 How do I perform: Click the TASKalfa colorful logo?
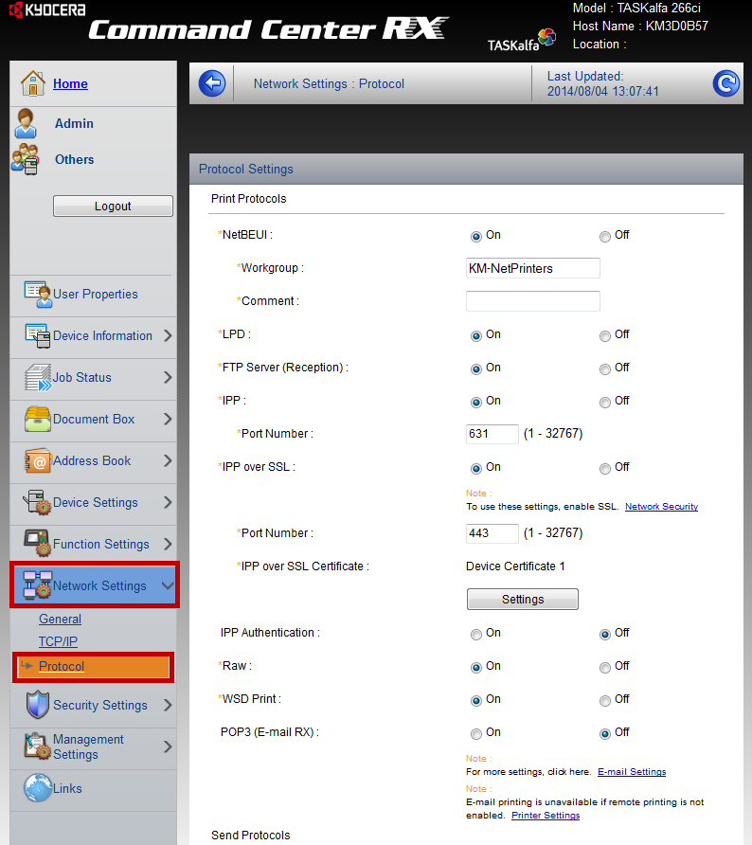546,37
